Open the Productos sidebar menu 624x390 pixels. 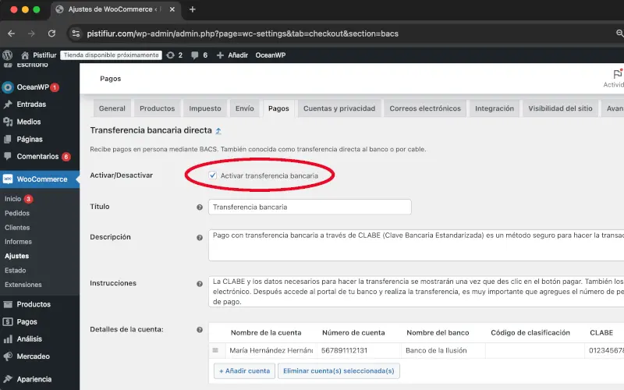pos(34,304)
